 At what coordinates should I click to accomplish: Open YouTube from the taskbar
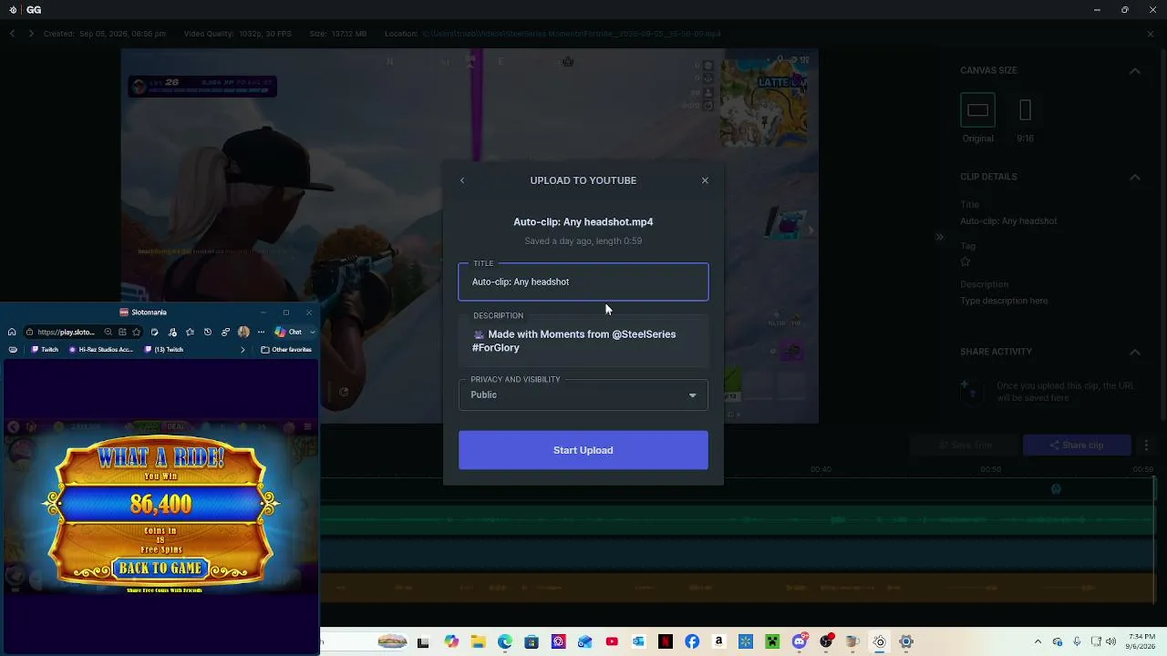point(612,642)
